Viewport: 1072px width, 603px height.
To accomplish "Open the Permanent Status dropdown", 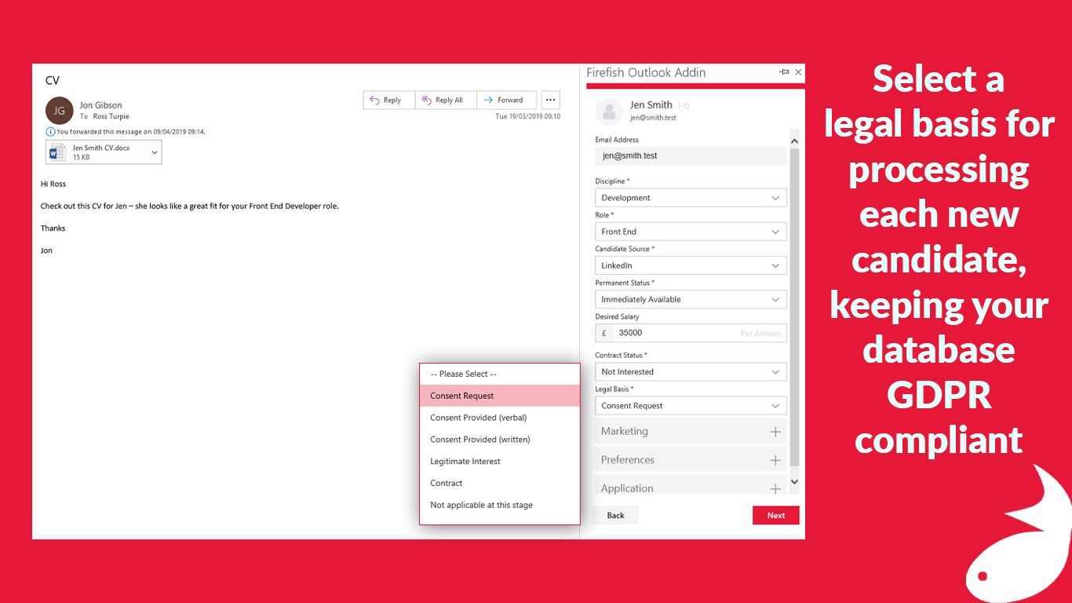I will pyautogui.click(x=691, y=299).
